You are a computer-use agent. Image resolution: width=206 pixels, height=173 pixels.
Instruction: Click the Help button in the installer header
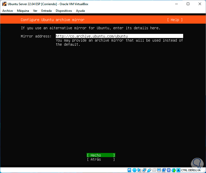175,20
